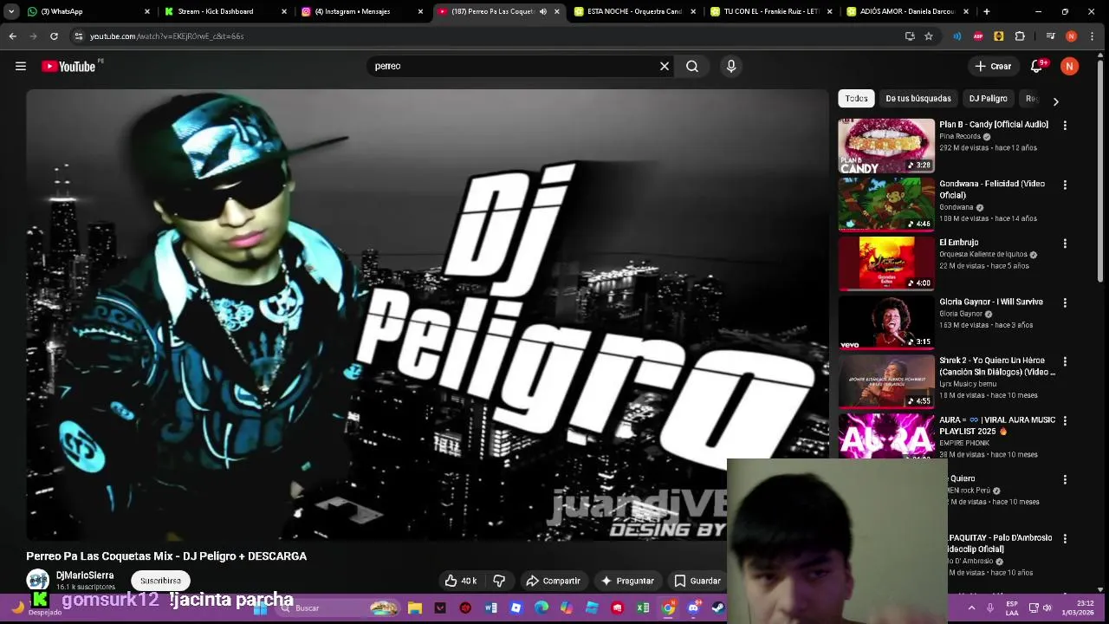Run search with the magnifier button
The image size is (1109, 624).
pyautogui.click(x=692, y=66)
